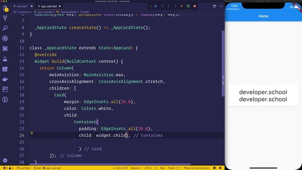Restart the debug session green icon

[x=188, y=6]
